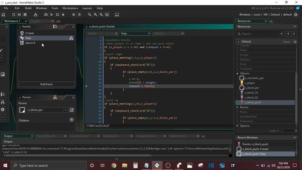Collapse o_block_push Events window triangle

86,26
